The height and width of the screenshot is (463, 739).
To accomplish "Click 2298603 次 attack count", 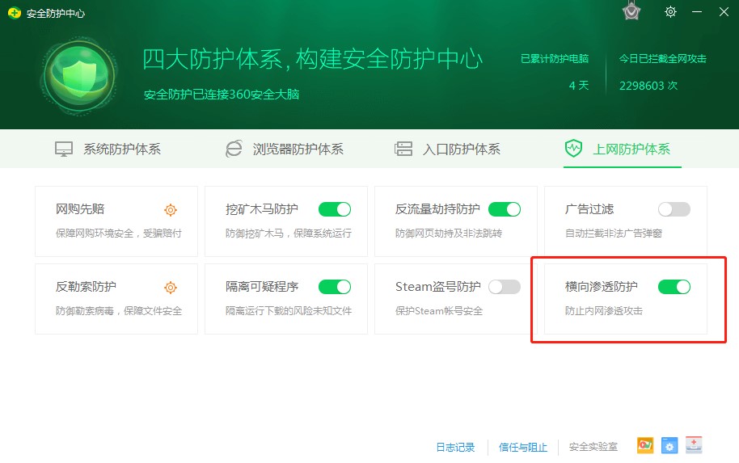I will click(648, 86).
